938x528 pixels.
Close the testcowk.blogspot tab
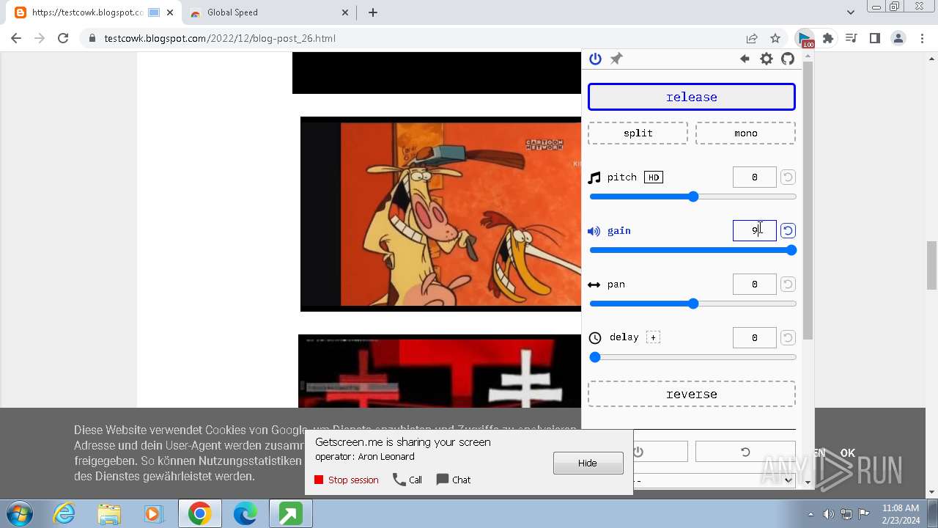[x=170, y=12]
